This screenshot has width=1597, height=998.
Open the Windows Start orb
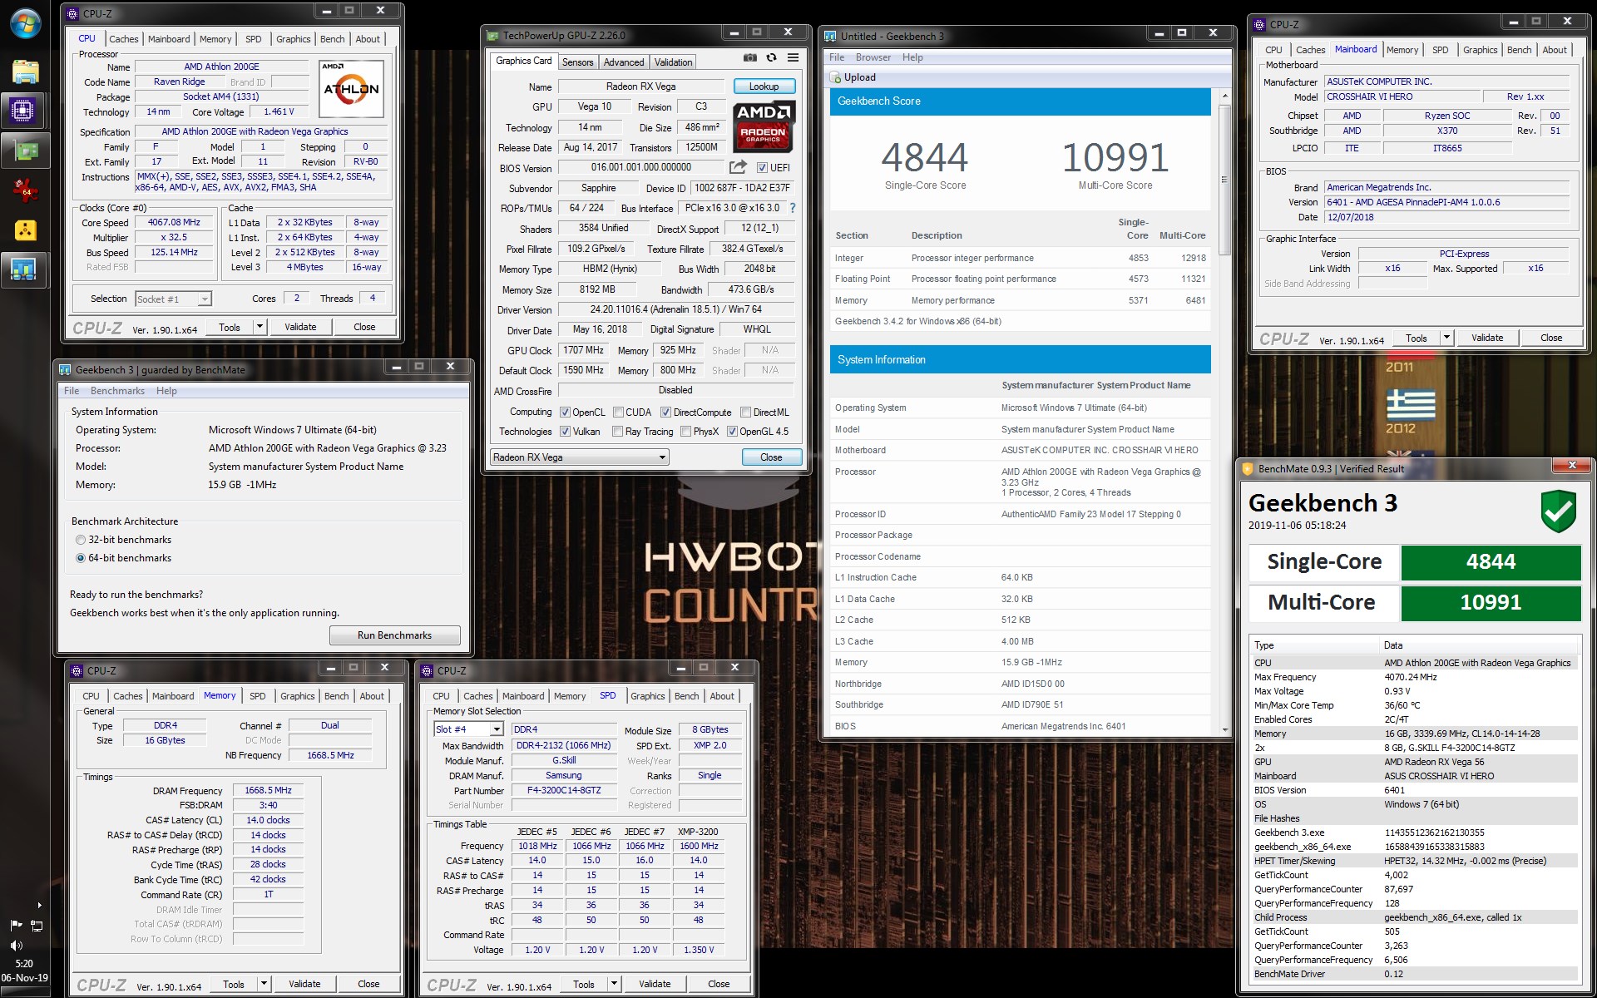click(x=24, y=23)
